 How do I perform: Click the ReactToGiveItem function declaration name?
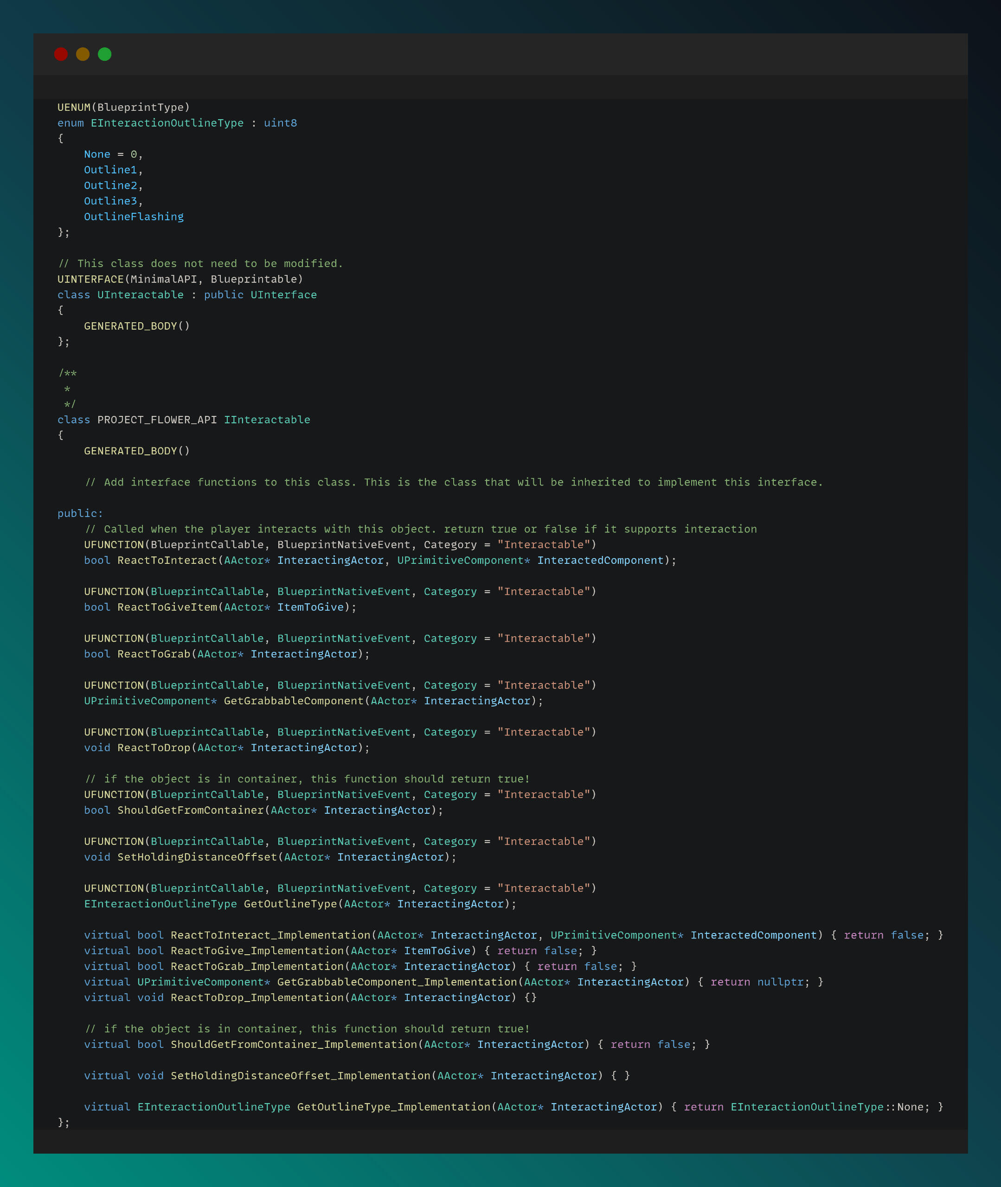pos(167,607)
